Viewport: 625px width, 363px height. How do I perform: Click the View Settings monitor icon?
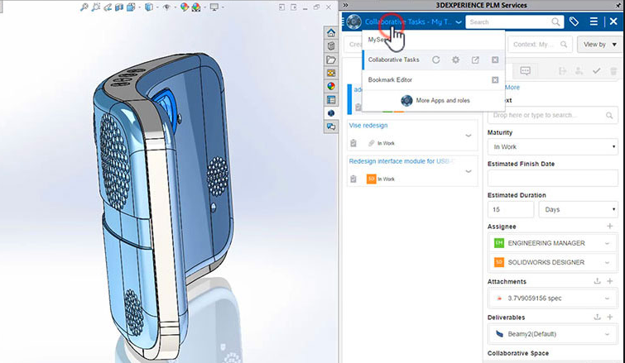[x=214, y=7]
